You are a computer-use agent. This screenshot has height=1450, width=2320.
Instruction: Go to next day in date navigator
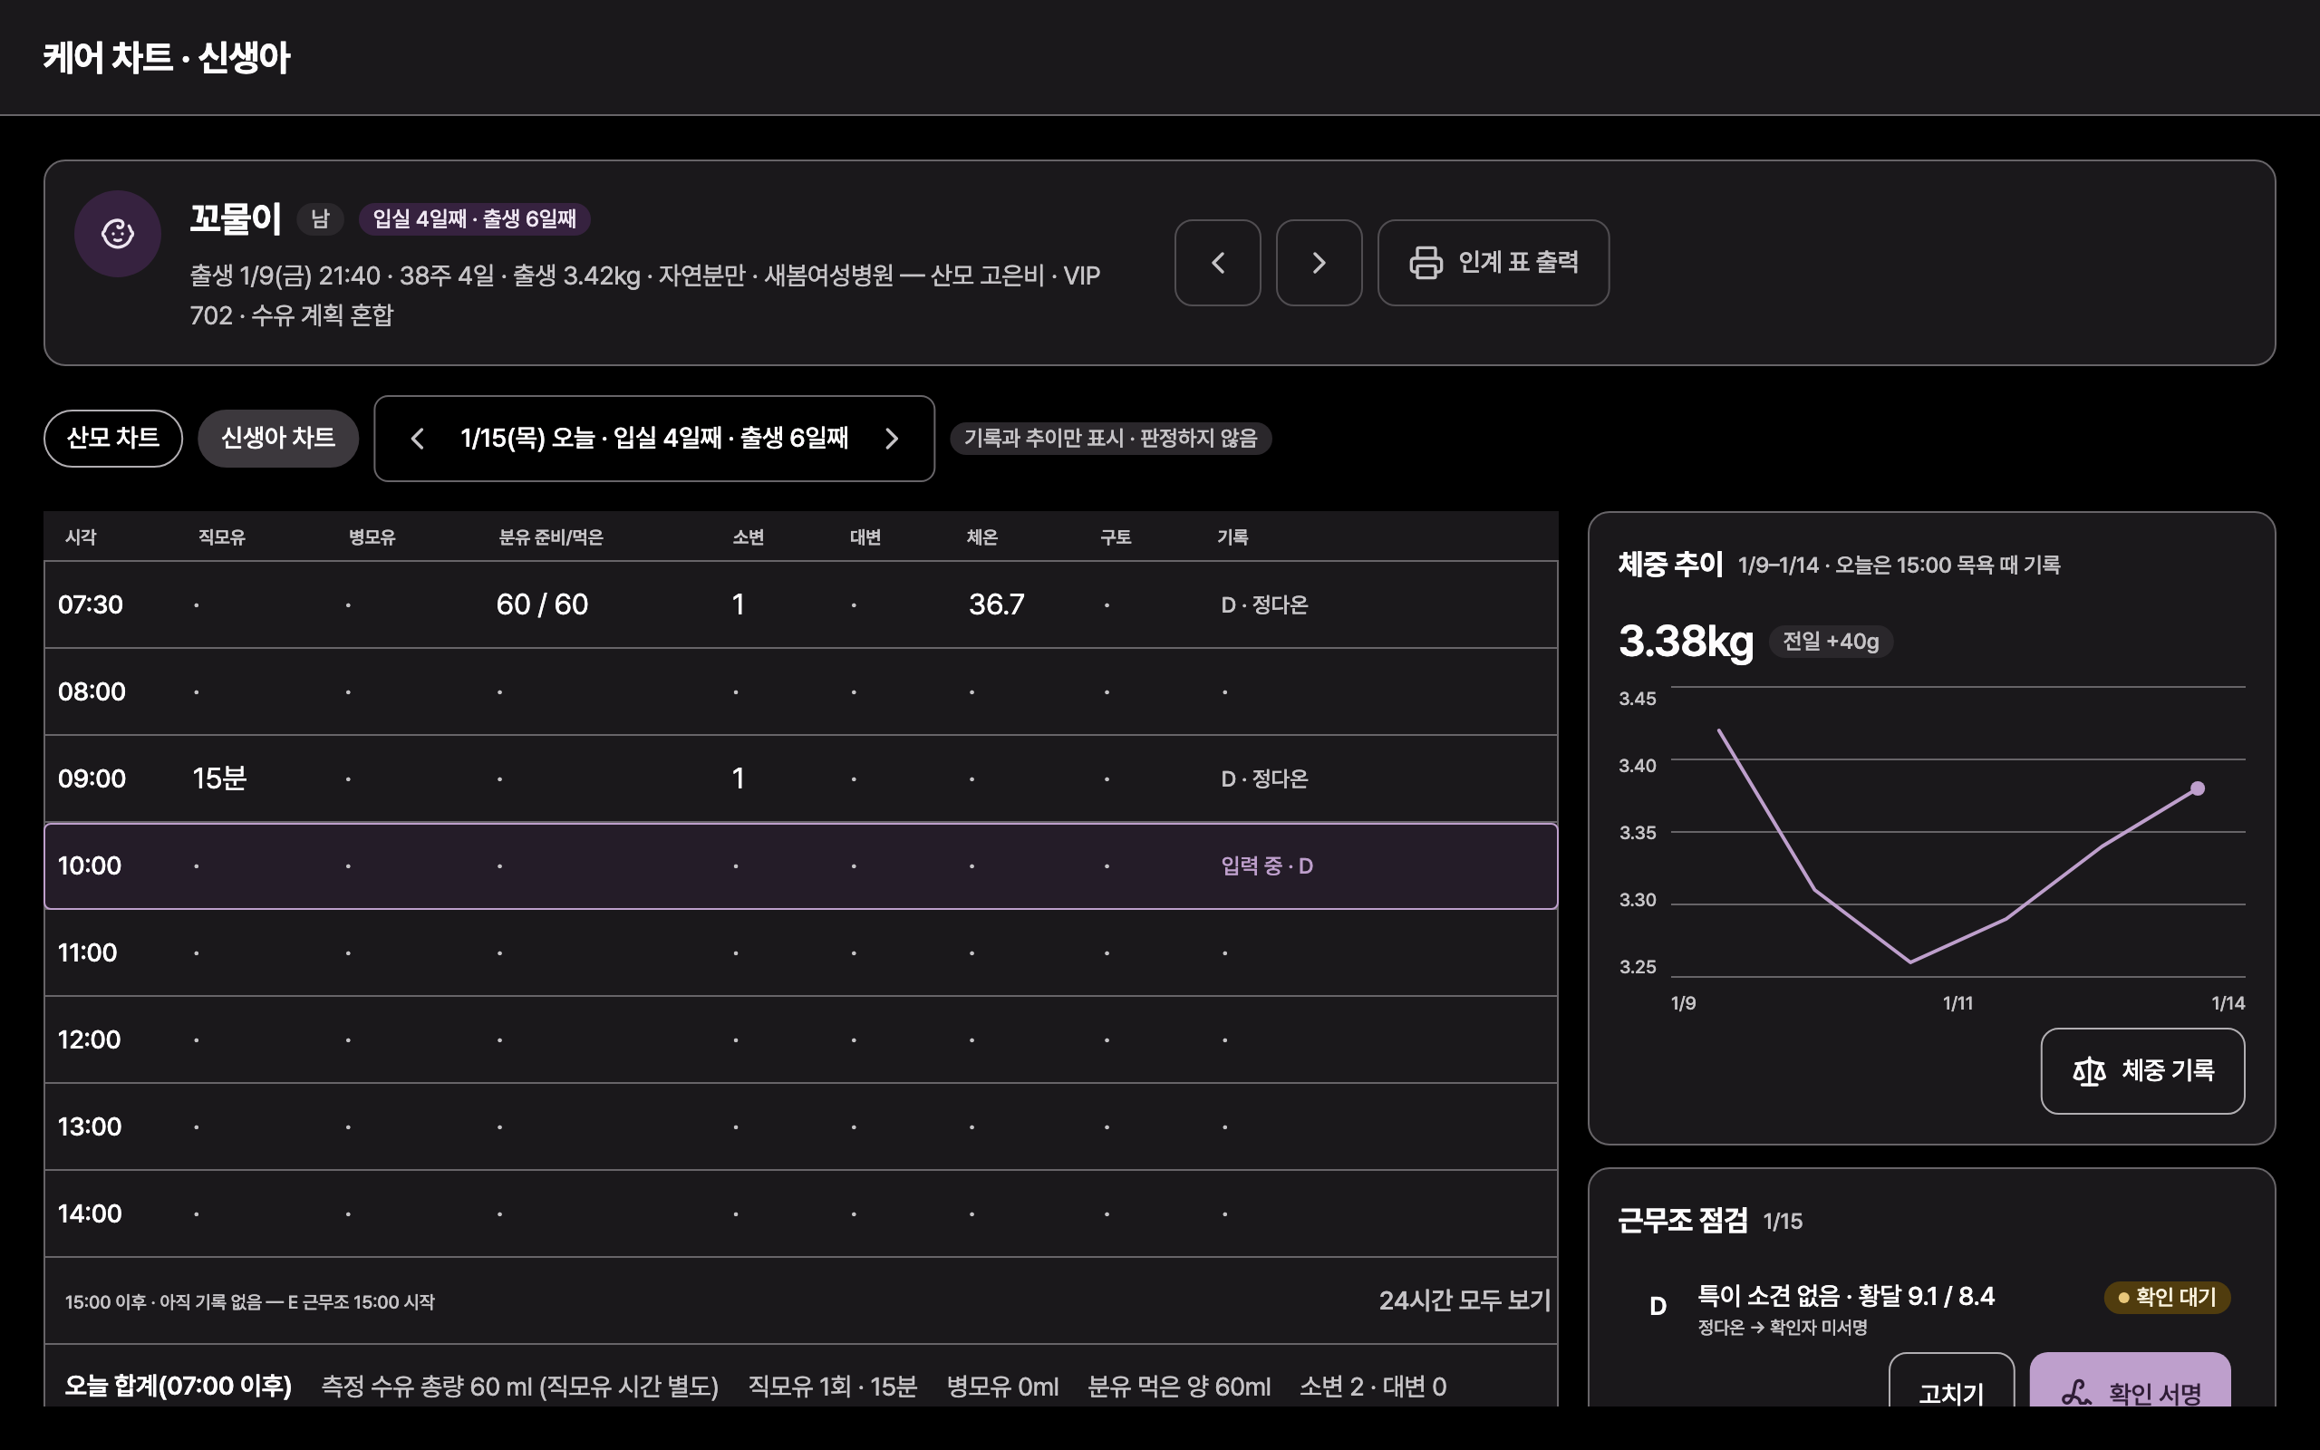(x=892, y=439)
